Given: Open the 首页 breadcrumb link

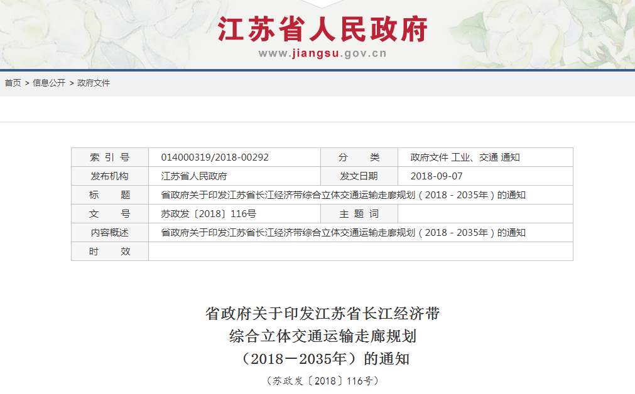Looking at the screenshot, I should click(13, 83).
